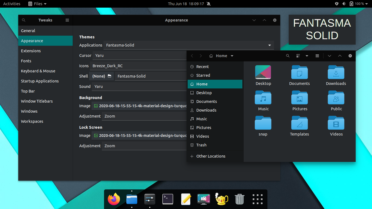
Task: Open Window Titlebars section
Action: pos(45,101)
